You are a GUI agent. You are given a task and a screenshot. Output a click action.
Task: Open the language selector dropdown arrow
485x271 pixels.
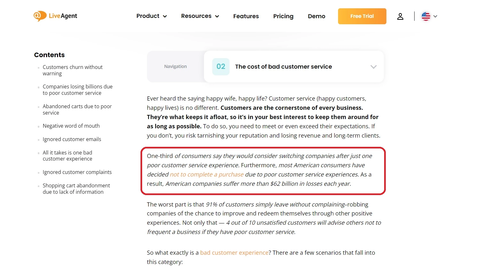[x=435, y=16]
